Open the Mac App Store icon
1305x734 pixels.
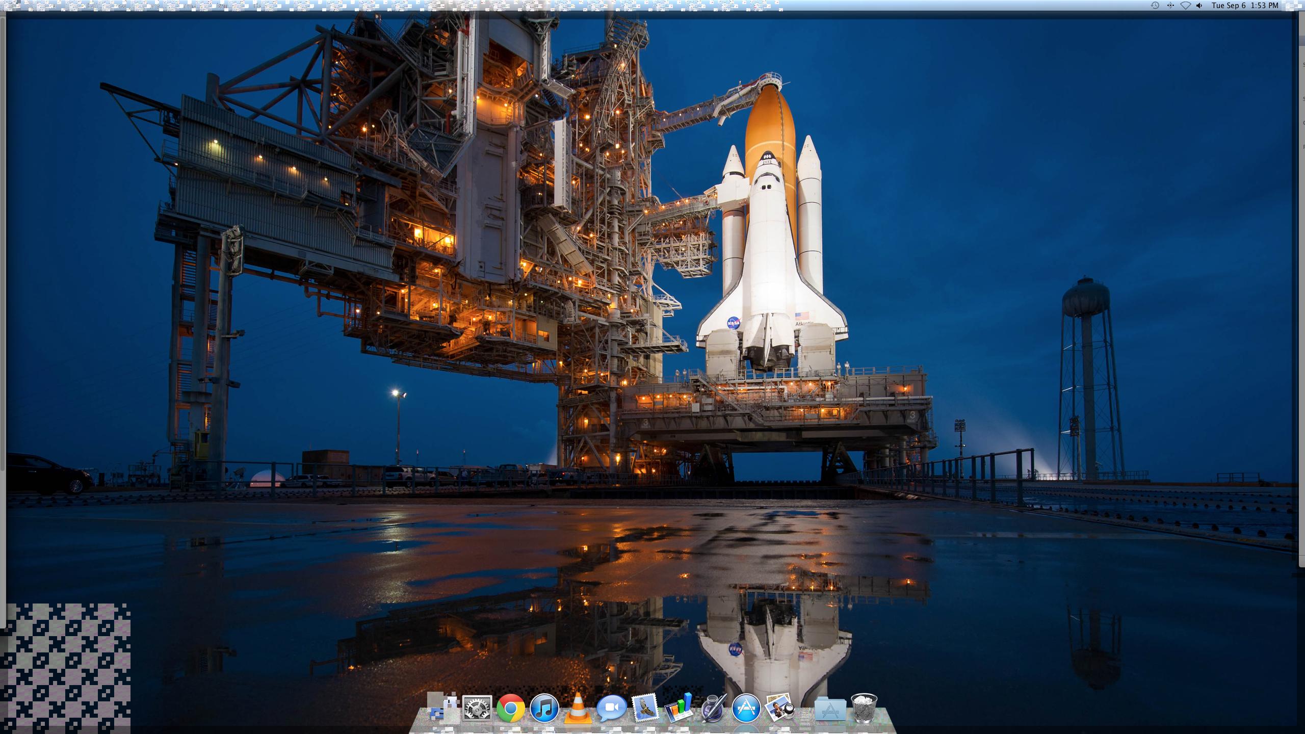pos(746,709)
